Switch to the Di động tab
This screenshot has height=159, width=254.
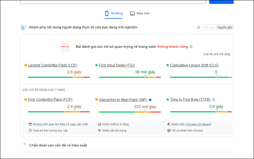(113, 13)
